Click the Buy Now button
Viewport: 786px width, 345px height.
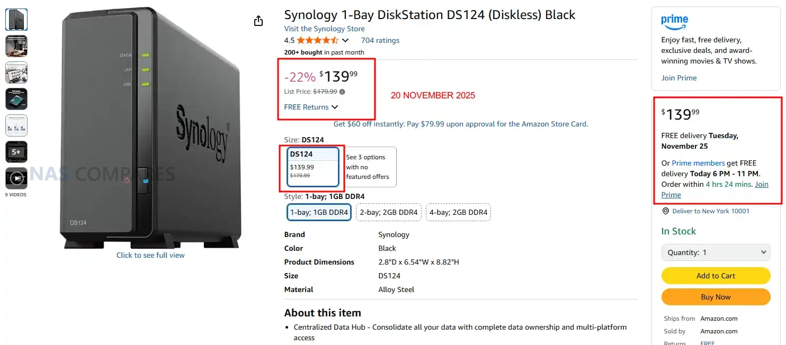716,297
